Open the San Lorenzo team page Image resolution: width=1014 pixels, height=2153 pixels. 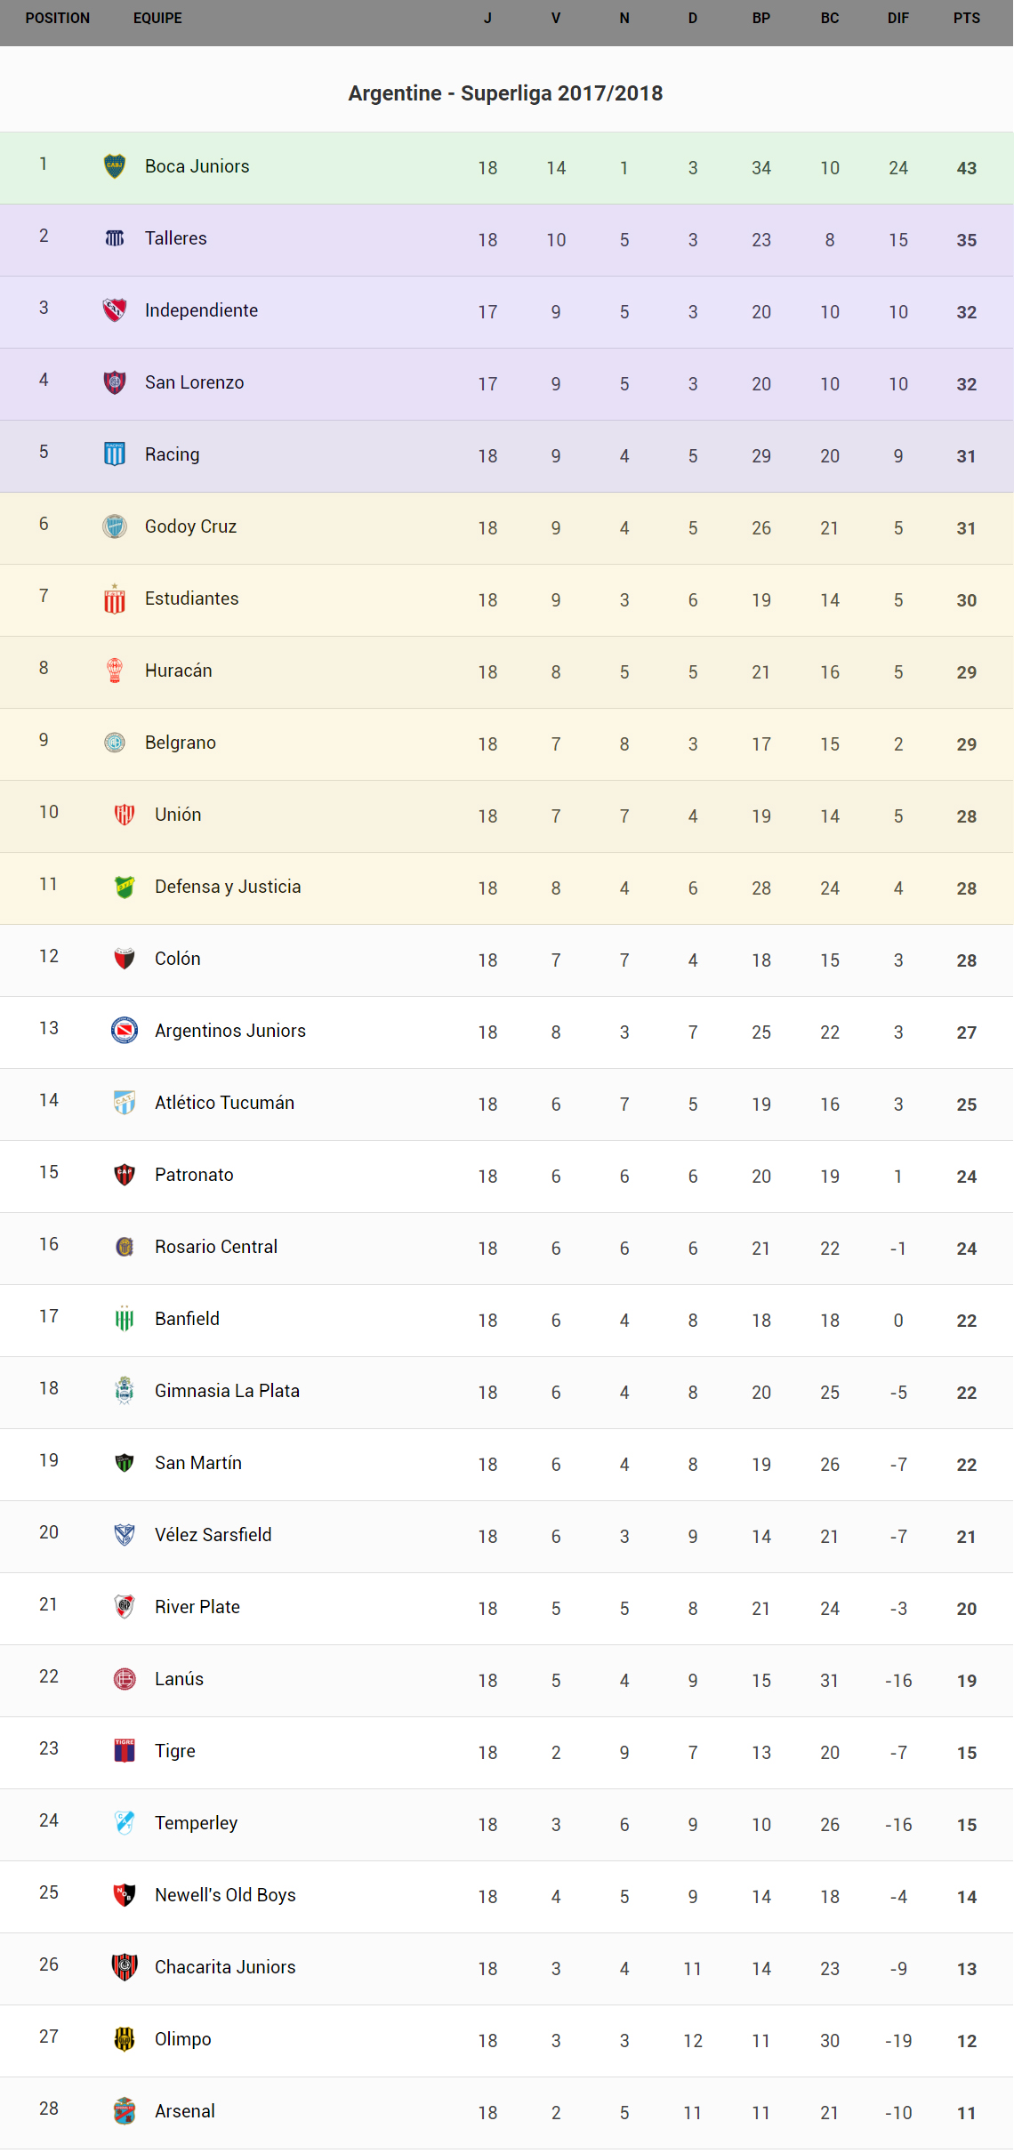[194, 382]
